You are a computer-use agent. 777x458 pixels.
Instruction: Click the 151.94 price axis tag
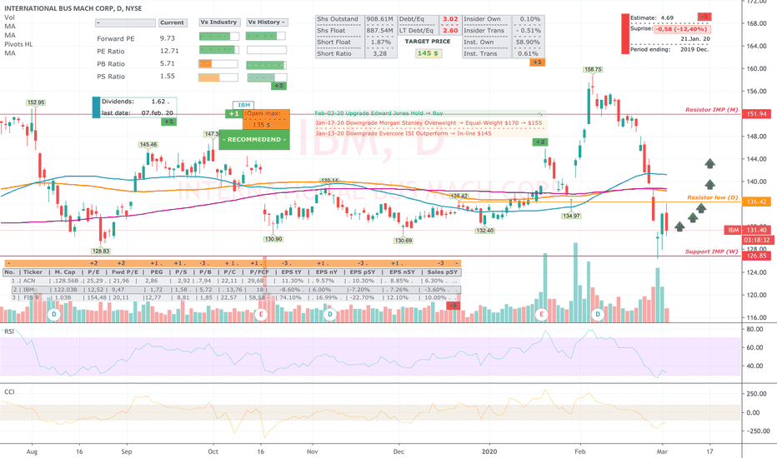[756, 114]
